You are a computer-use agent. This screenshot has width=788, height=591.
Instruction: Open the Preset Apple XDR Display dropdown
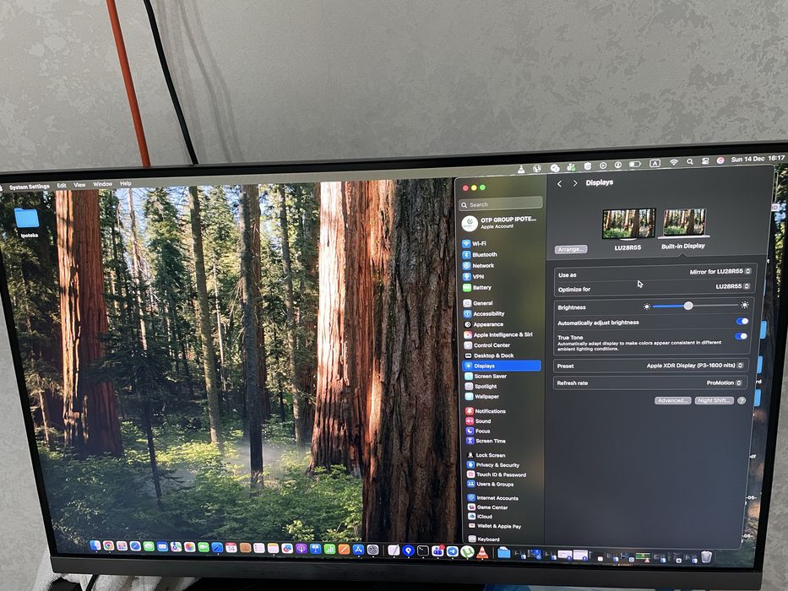point(694,366)
